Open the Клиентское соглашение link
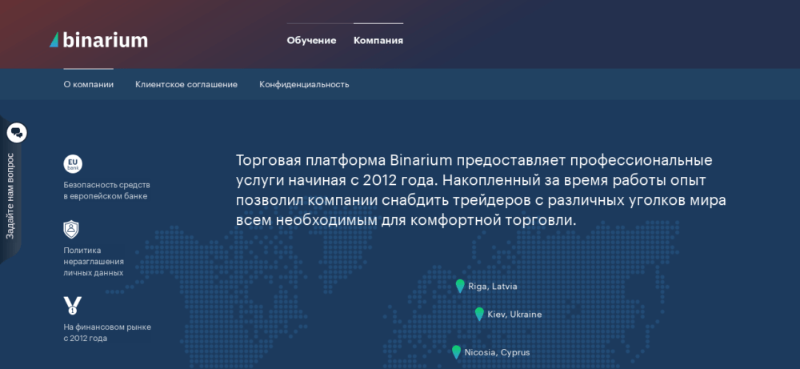Viewport: 800px width, 369px height. click(x=186, y=84)
